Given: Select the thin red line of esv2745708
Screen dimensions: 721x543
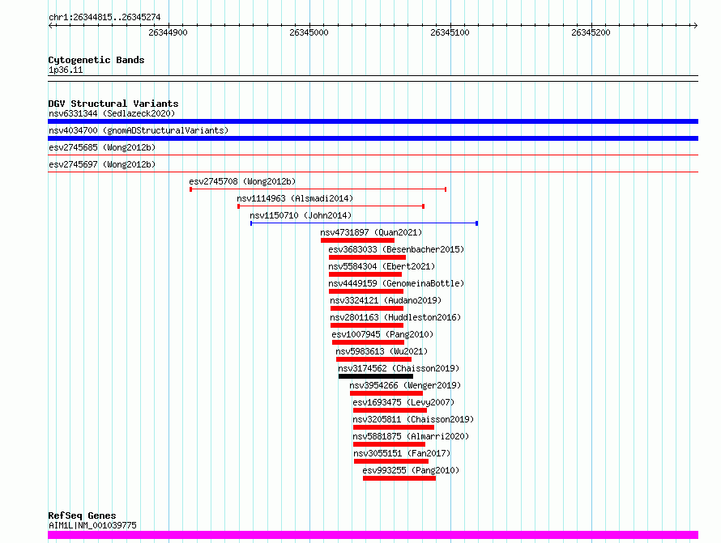Looking at the screenshot, I should 318,189.
